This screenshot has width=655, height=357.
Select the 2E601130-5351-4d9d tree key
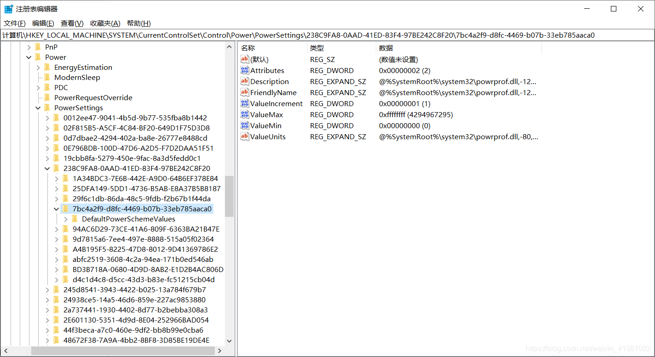pyautogui.click(x=136, y=320)
